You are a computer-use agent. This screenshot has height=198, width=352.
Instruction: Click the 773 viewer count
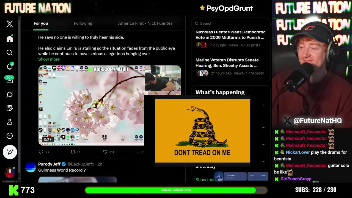pos(28,190)
